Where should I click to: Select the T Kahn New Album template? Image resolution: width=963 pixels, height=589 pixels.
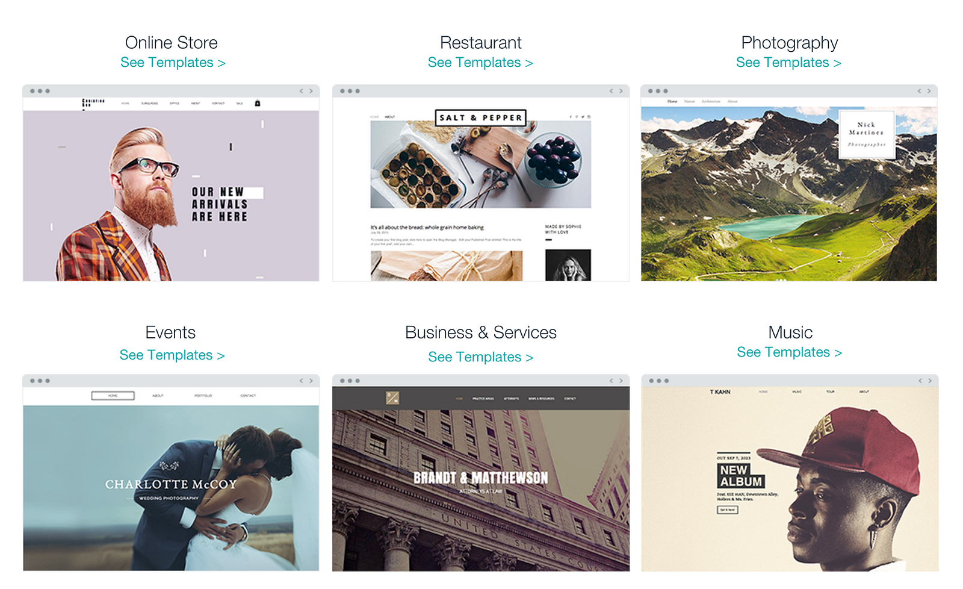[x=790, y=473]
